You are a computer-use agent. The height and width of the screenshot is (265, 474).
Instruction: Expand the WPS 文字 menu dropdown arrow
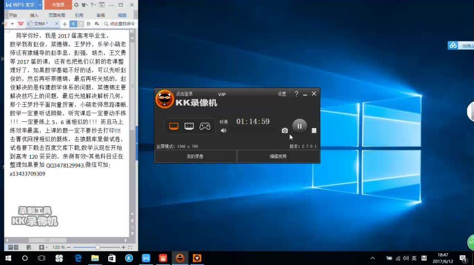click(x=40, y=5)
